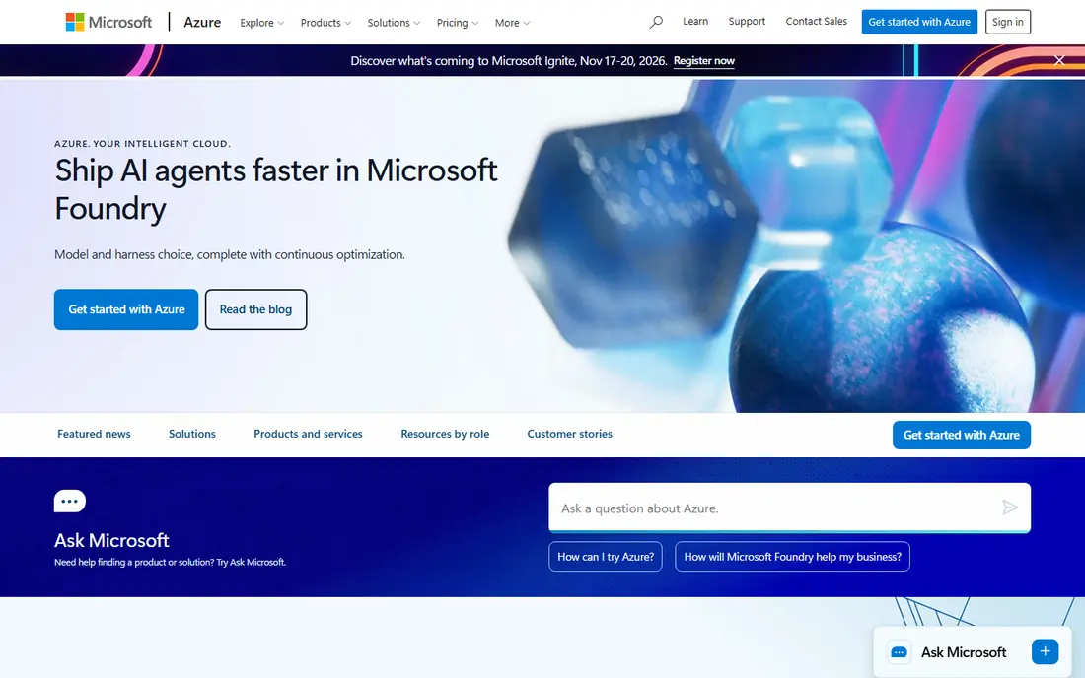Open the Learn link
1085x678 pixels.
coord(695,22)
